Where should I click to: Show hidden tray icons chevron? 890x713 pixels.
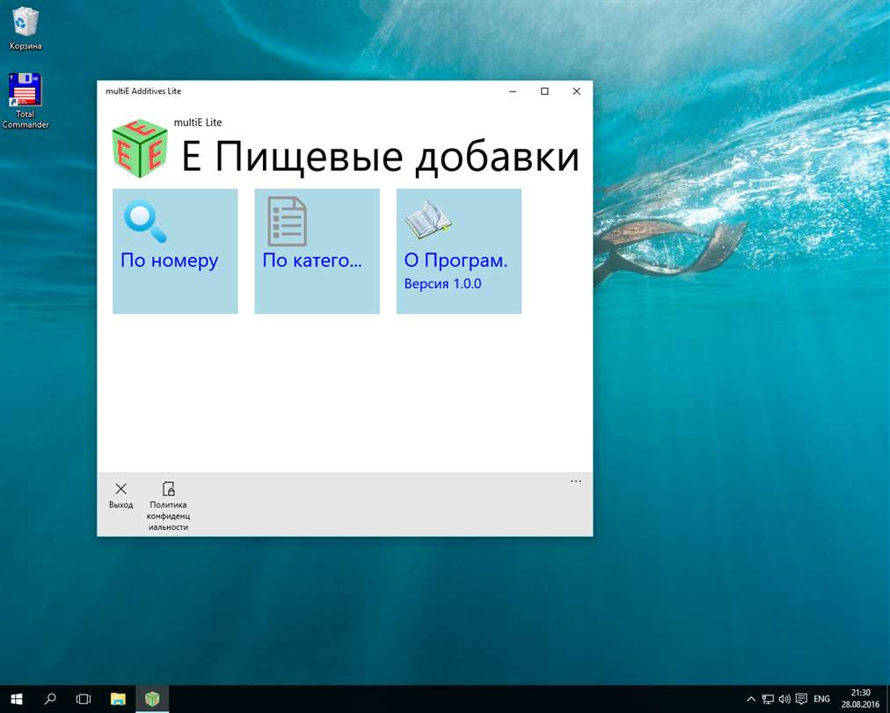click(750, 699)
